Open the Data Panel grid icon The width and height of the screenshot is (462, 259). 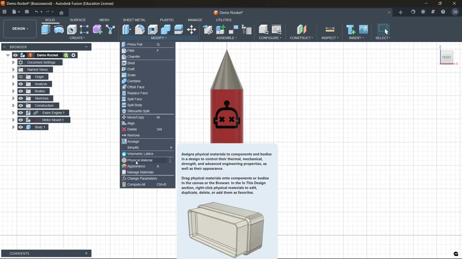4,12
